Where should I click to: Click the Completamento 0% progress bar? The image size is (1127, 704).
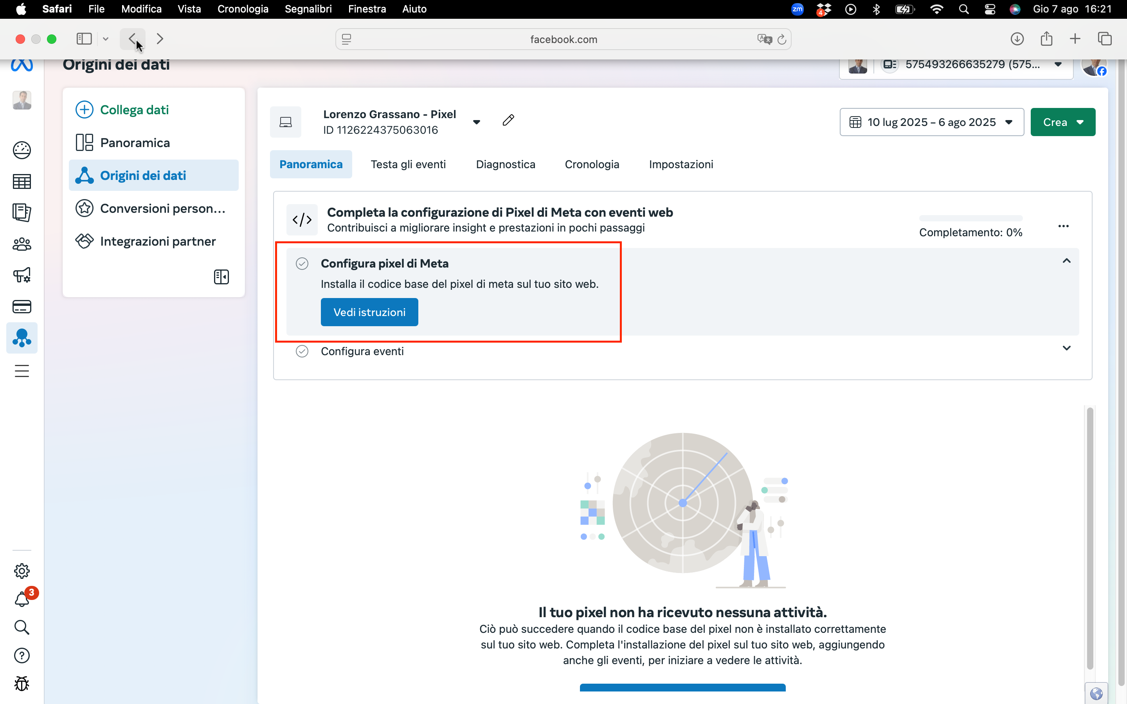pyautogui.click(x=970, y=218)
